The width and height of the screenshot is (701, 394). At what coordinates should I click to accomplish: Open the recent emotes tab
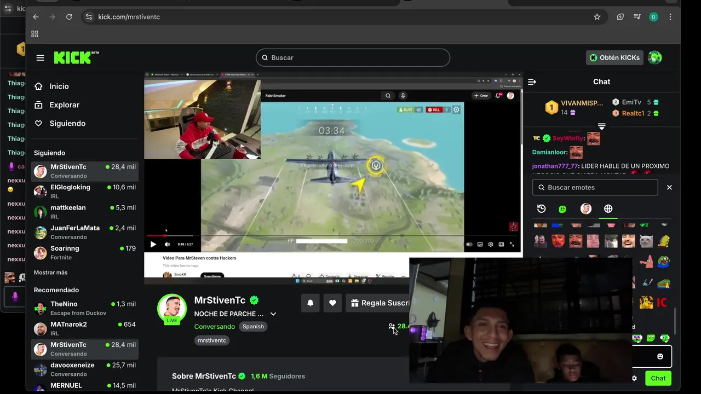[541, 208]
